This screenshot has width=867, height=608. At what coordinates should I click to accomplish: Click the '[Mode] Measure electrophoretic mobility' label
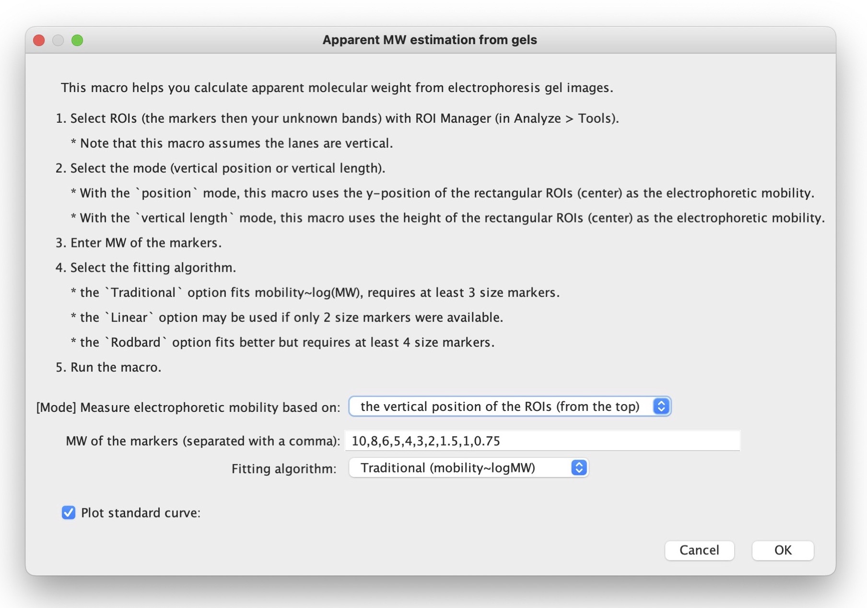(188, 407)
